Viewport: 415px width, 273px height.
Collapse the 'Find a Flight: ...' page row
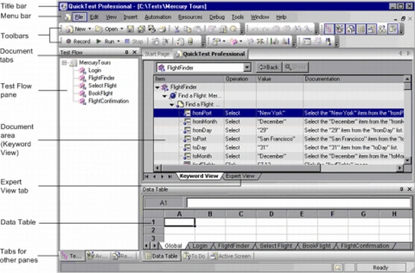pos(171,105)
